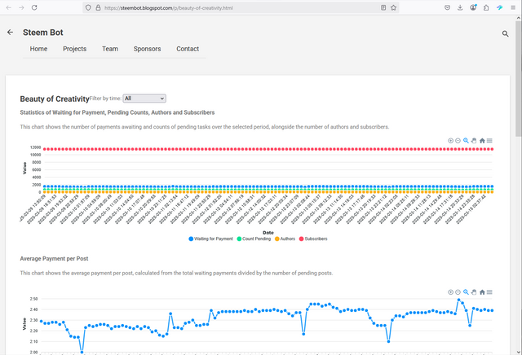This screenshot has height=355, width=522.
Task: Zoom in on the first chart
Action: tap(450, 141)
